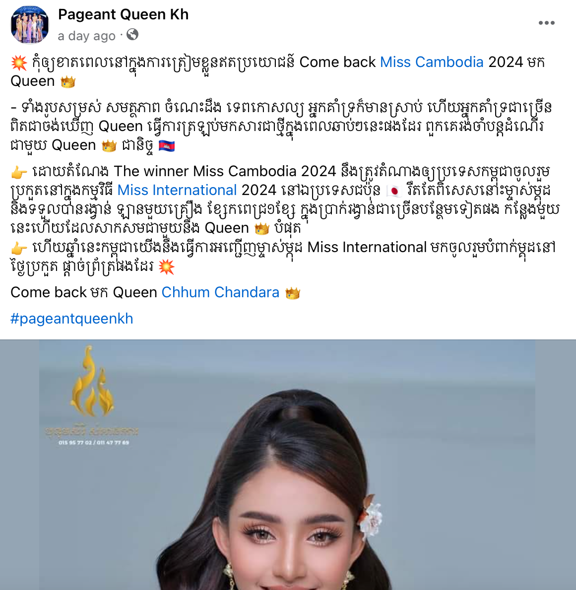The height and width of the screenshot is (590, 576).
Task: Click the "a day ago" timestamp
Action: pos(86,36)
